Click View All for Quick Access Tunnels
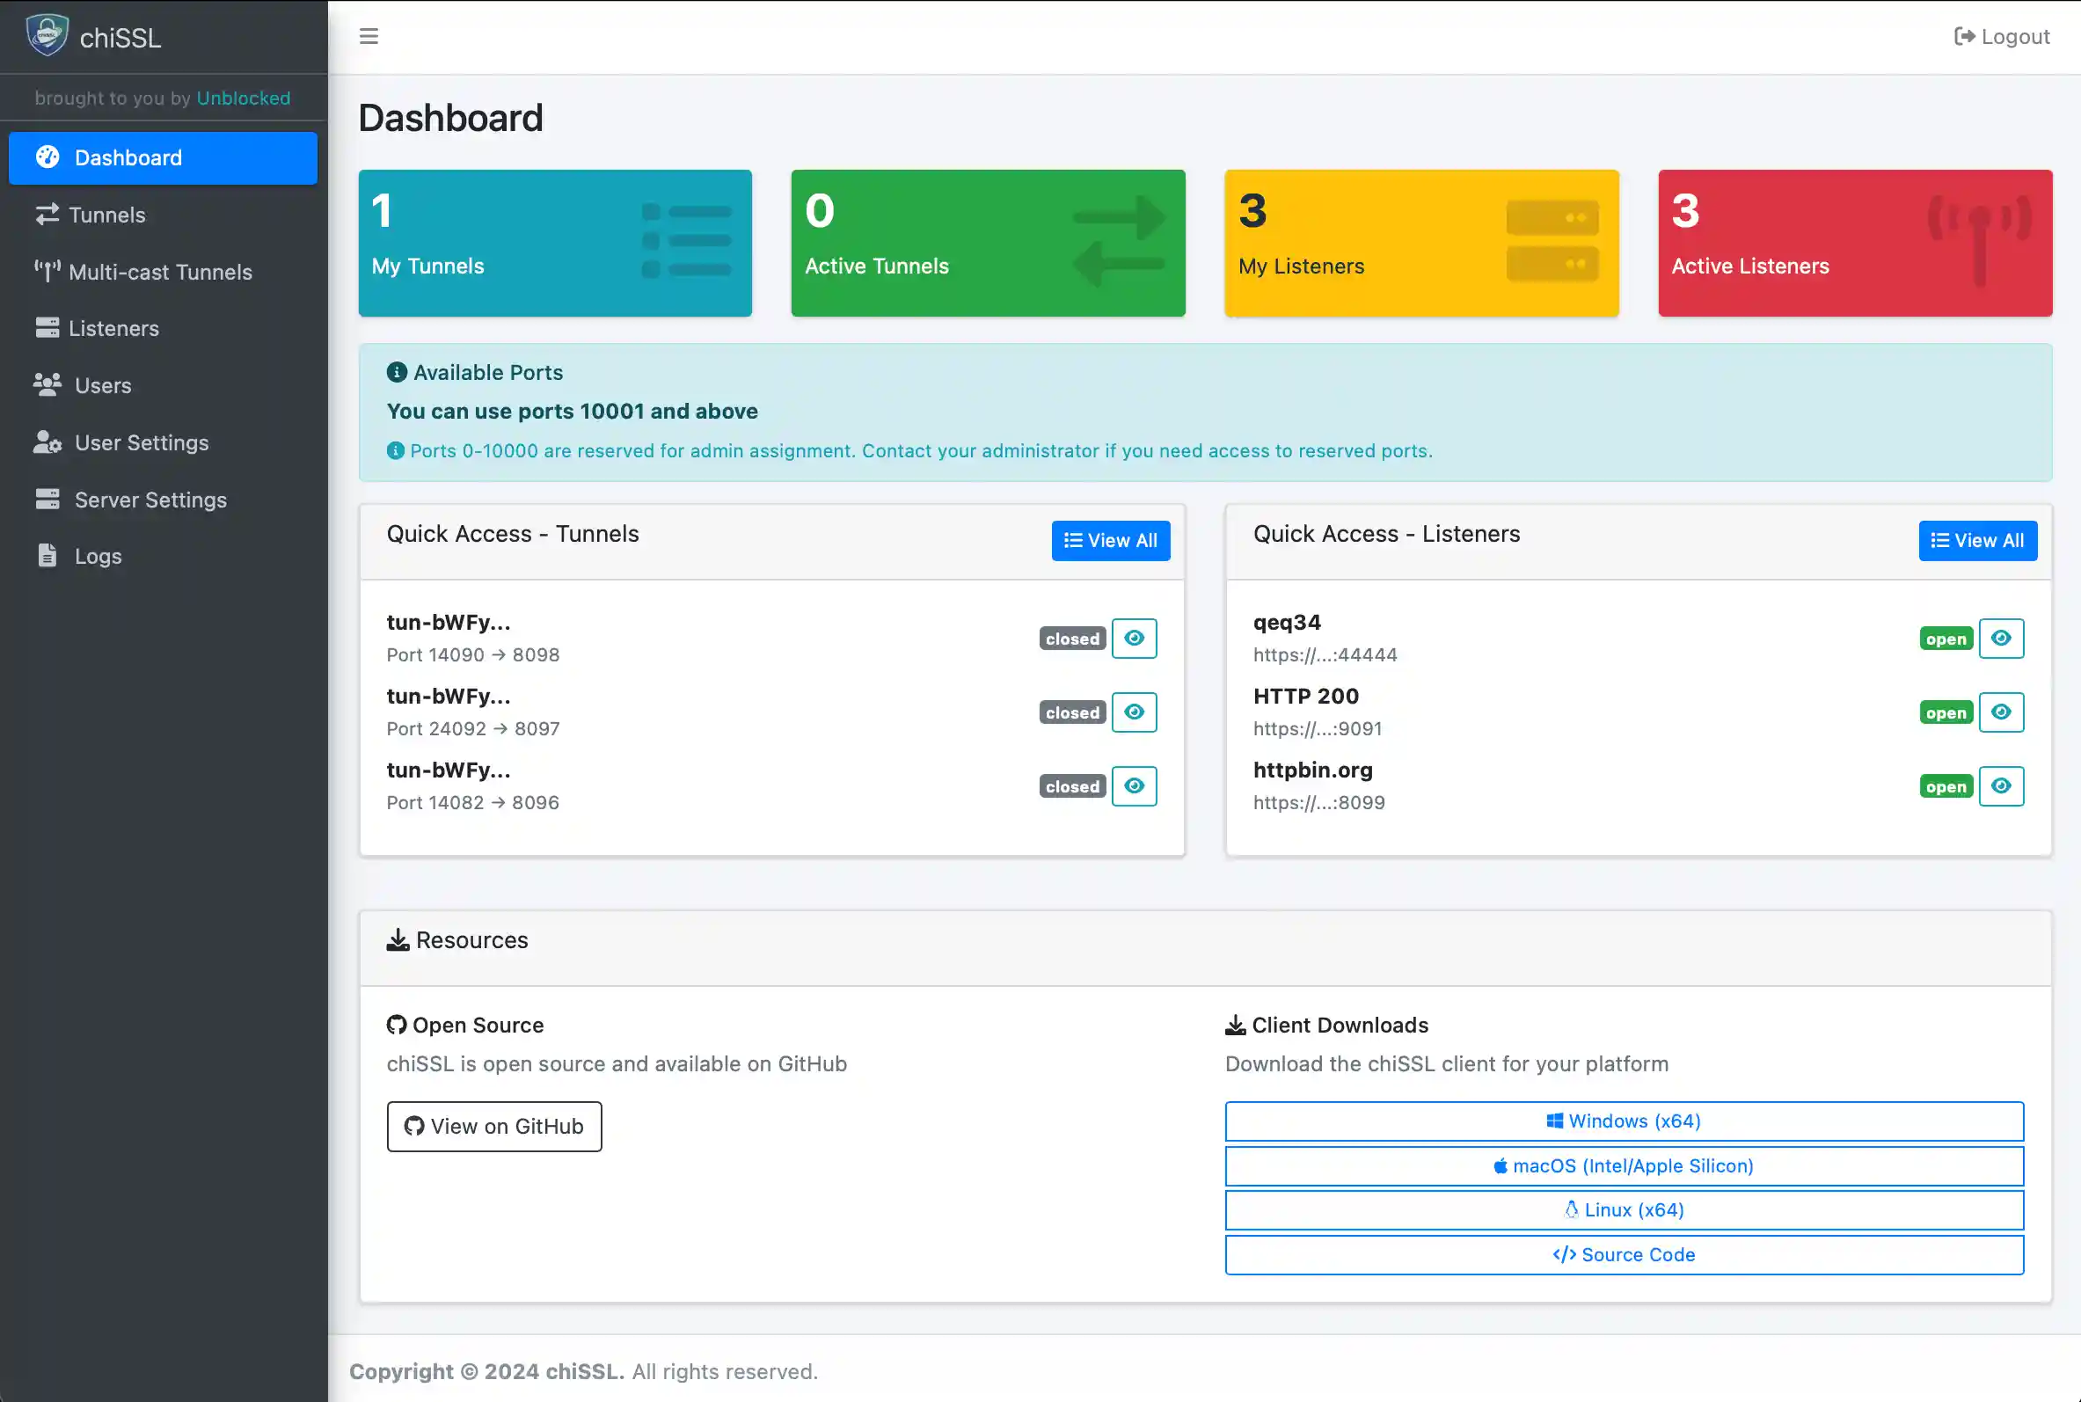This screenshot has height=1402, width=2081. 1110,540
